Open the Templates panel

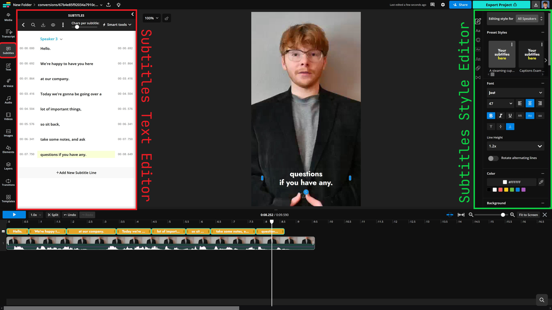pyautogui.click(x=8, y=198)
